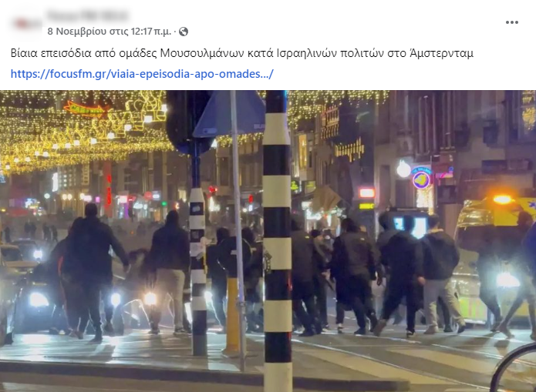Screen dimensions: 536x392
Task: Open the 8 Νοεμβρίου 12:17 π.μ. timestamp
Action: click(109, 32)
